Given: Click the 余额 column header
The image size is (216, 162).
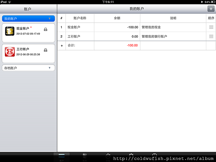Looking at the screenshot, I should [117, 18].
